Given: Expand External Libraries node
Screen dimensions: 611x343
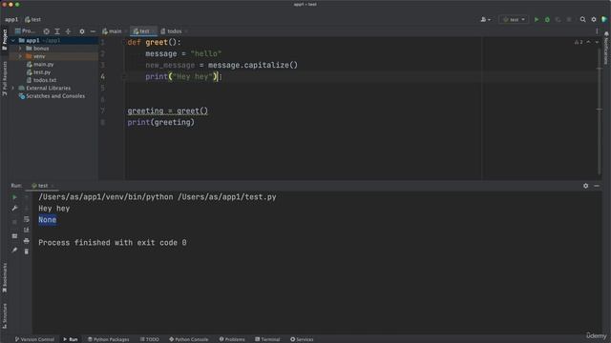Looking at the screenshot, I should [13, 88].
